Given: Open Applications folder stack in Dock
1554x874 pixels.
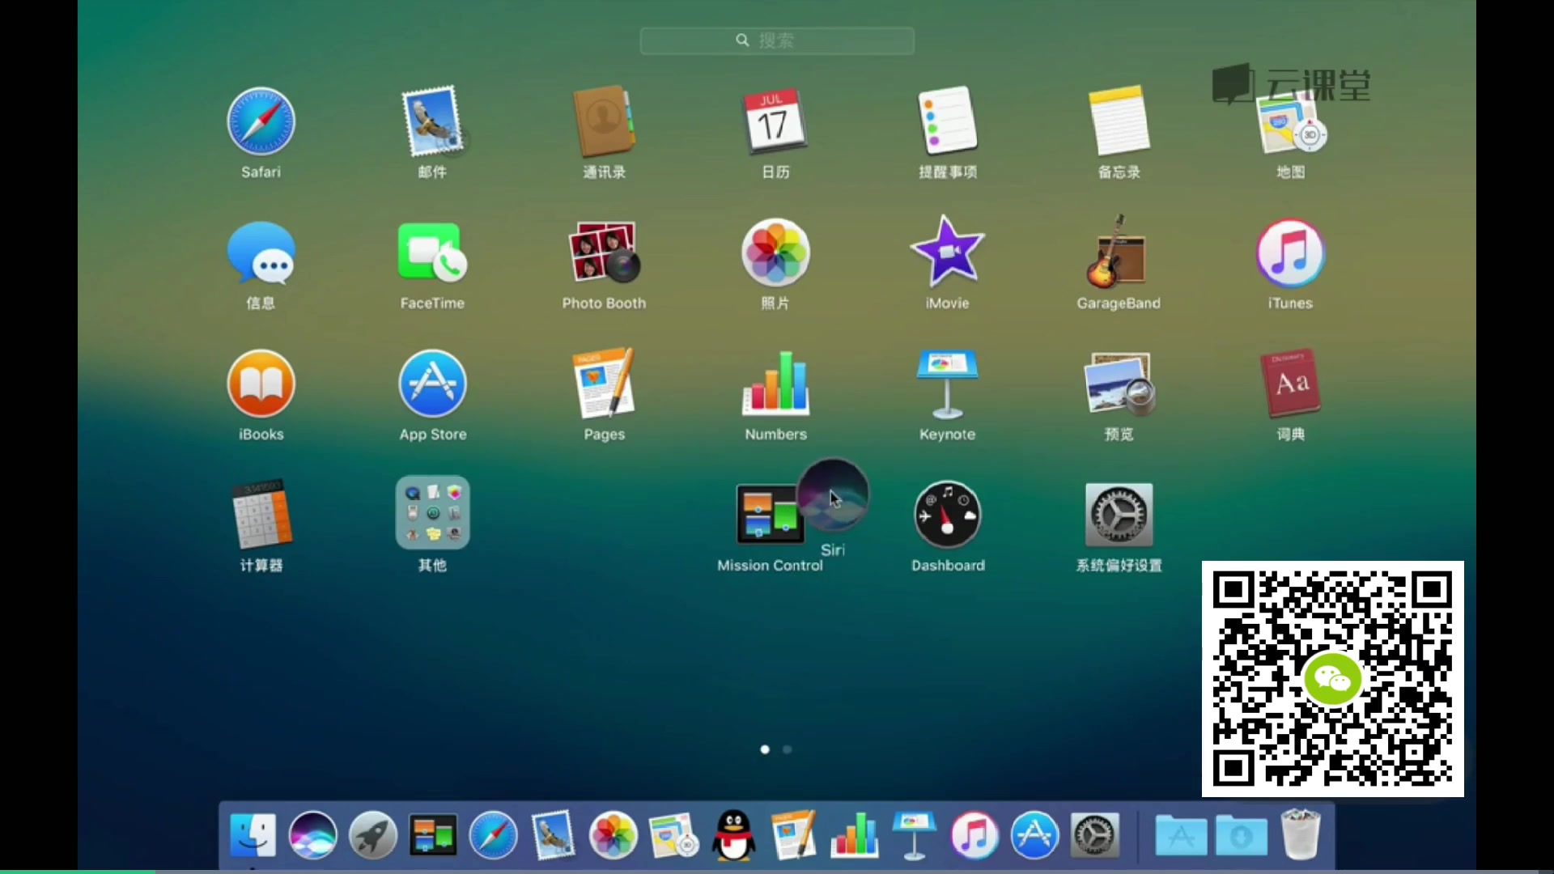Looking at the screenshot, I should pyautogui.click(x=1181, y=835).
